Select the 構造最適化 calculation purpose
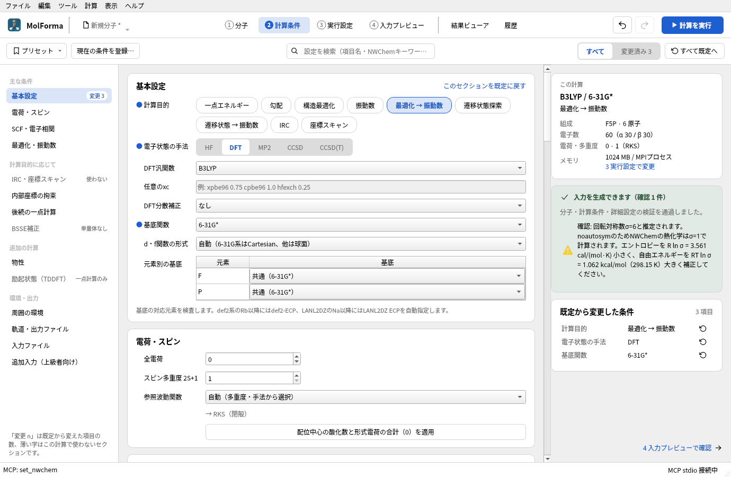The width and height of the screenshot is (731, 477). [319, 105]
